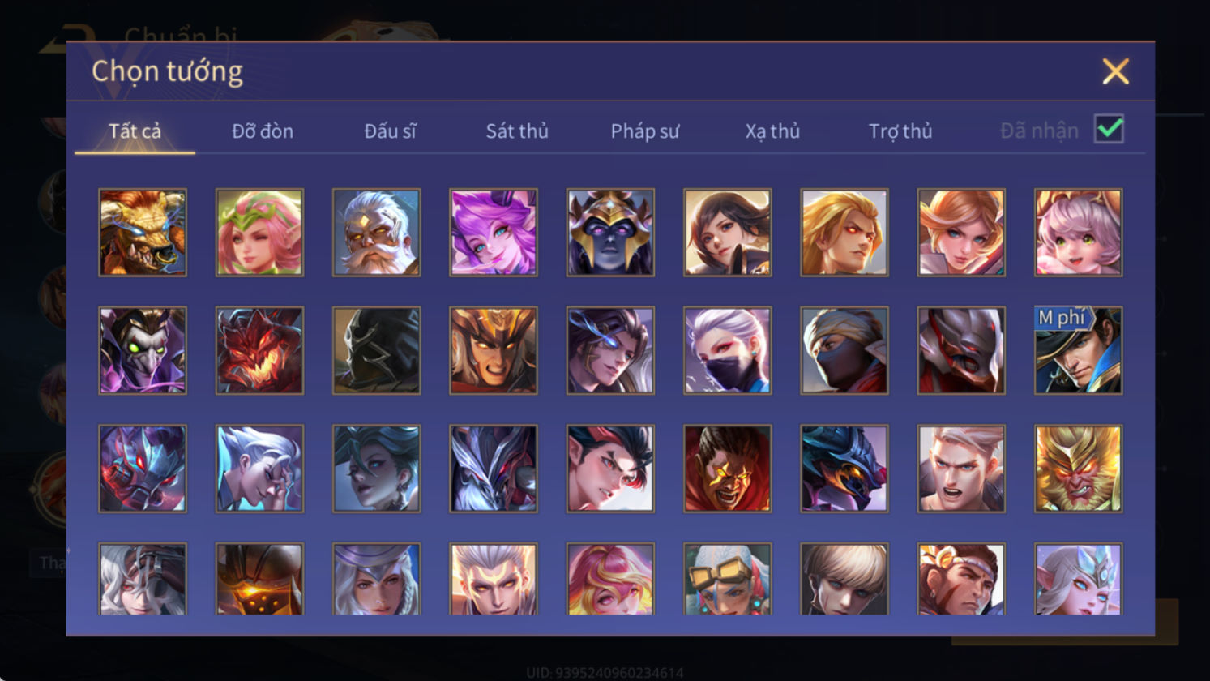The width and height of the screenshot is (1210, 681).
Task: Select the golden lion beast hero portrait
Action: (x=143, y=233)
